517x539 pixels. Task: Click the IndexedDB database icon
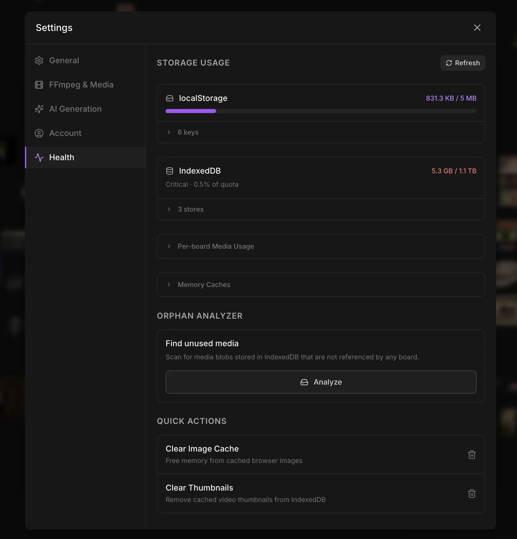click(170, 171)
